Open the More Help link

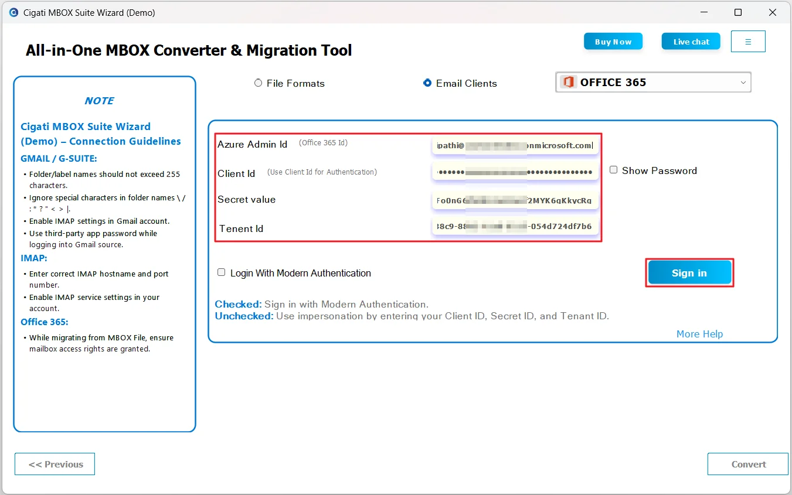click(x=699, y=334)
